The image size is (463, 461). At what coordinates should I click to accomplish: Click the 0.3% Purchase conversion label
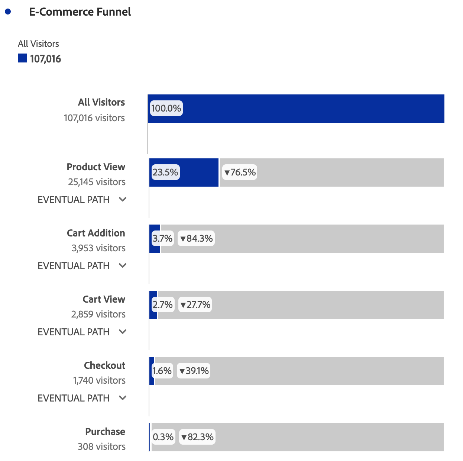click(163, 437)
